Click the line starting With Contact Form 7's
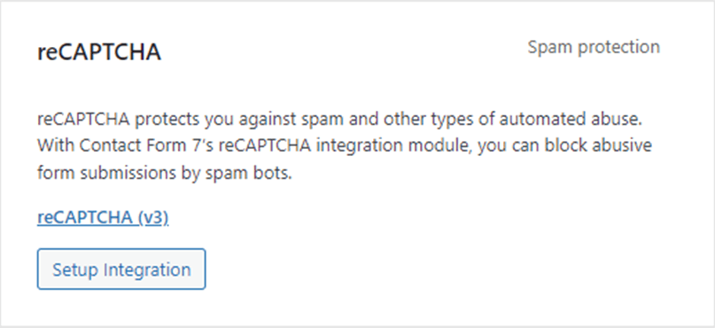 345,146
